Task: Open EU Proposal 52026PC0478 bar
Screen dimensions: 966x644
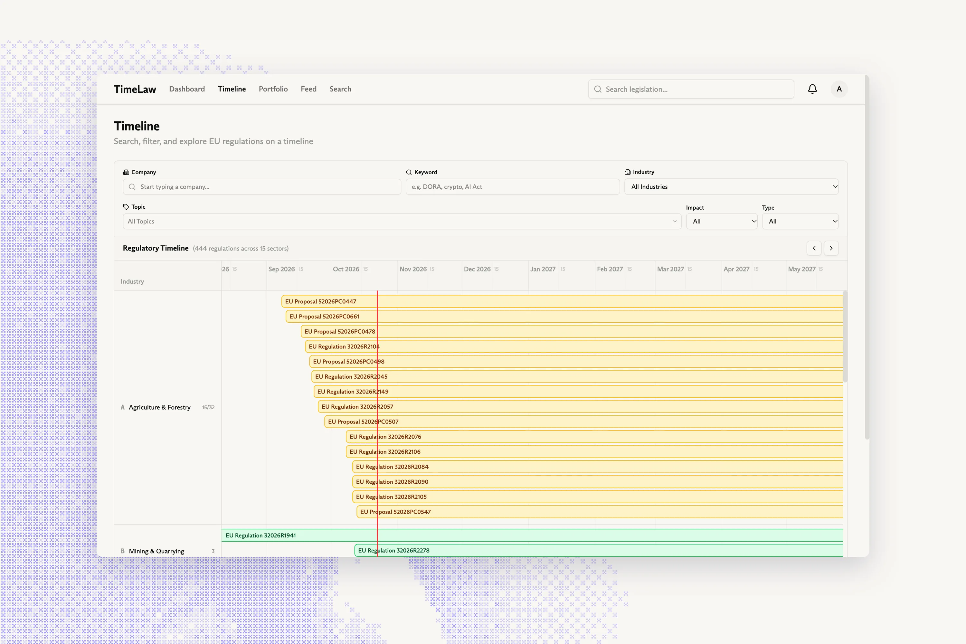Action: (572, 331)
